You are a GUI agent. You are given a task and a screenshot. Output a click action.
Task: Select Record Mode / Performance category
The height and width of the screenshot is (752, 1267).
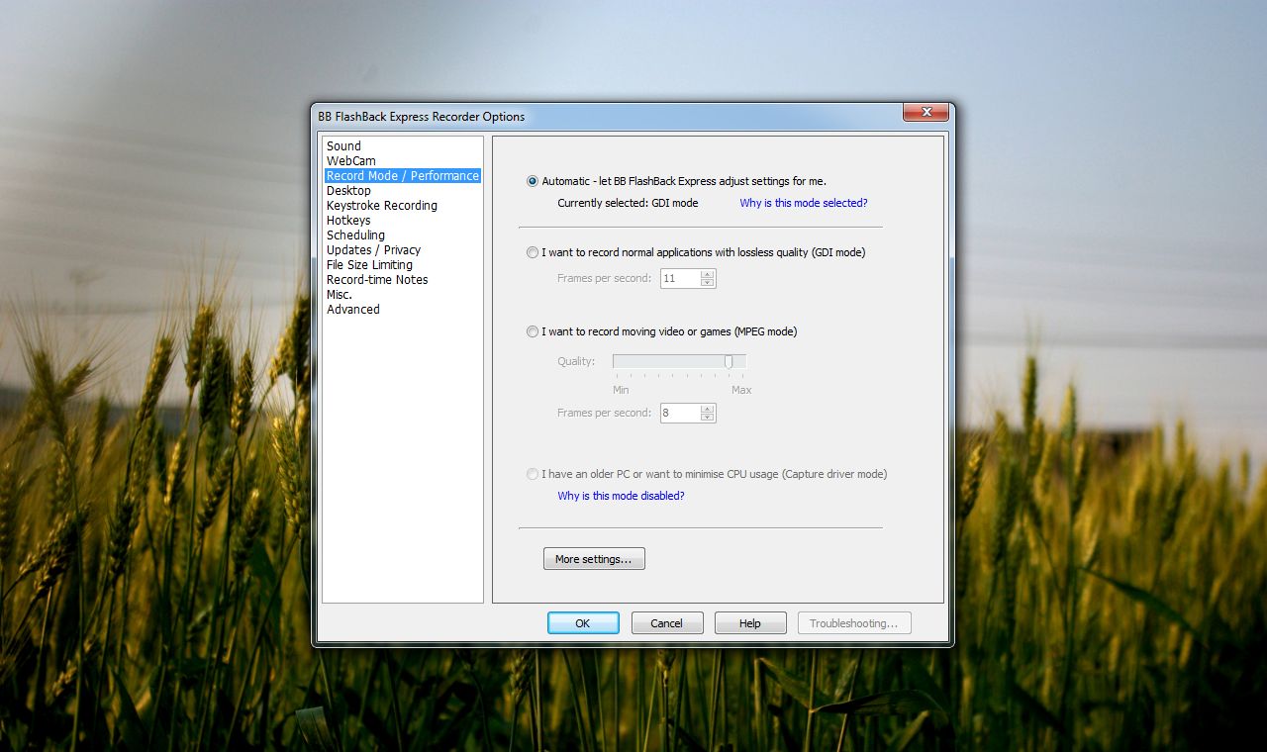[x=403, y=175]
